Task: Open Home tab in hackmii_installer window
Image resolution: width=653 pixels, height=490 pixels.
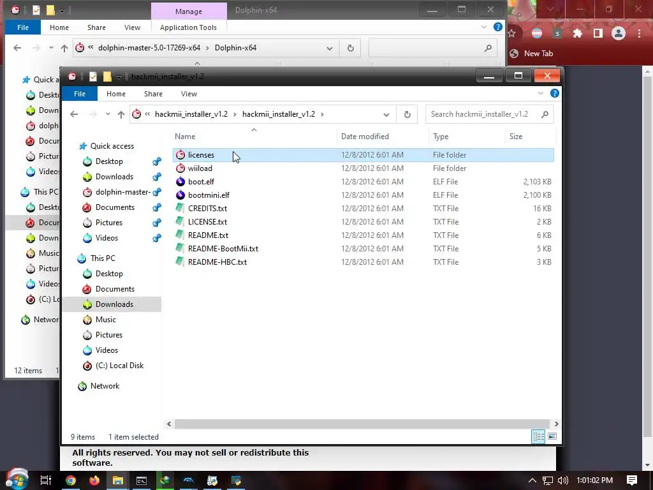Action: coord(116,94)
